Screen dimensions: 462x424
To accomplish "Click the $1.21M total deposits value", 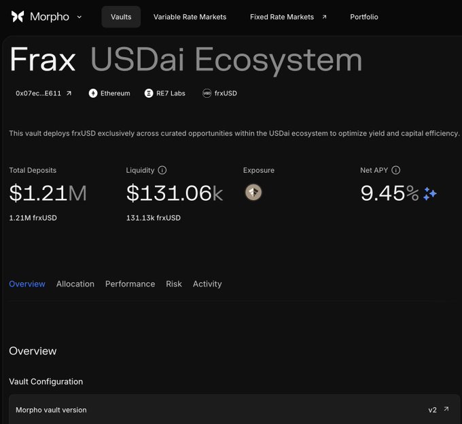I will (48, 193).
